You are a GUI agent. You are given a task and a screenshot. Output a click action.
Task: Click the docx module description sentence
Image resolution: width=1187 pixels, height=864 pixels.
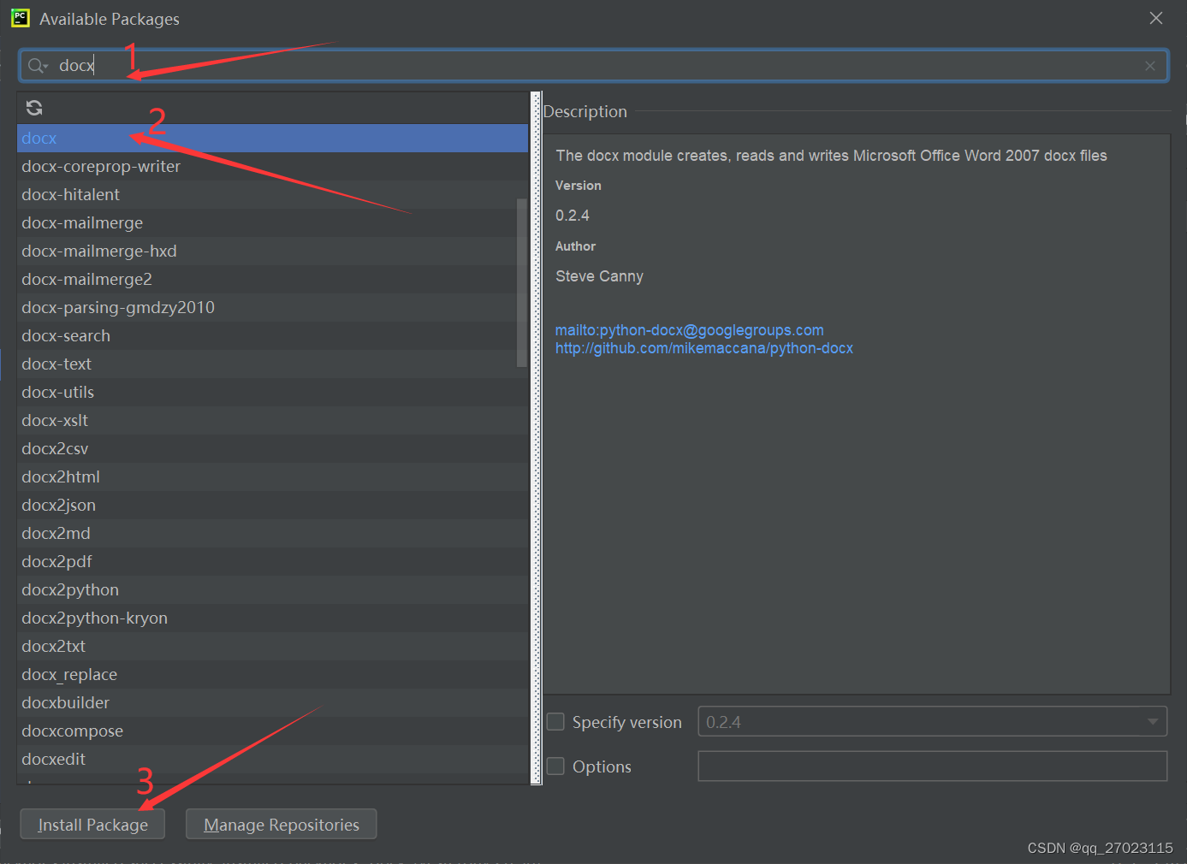tap(831, 156)
